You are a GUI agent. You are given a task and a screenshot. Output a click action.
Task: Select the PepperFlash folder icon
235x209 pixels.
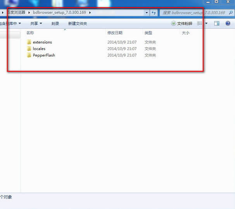(x=29, y=55)
